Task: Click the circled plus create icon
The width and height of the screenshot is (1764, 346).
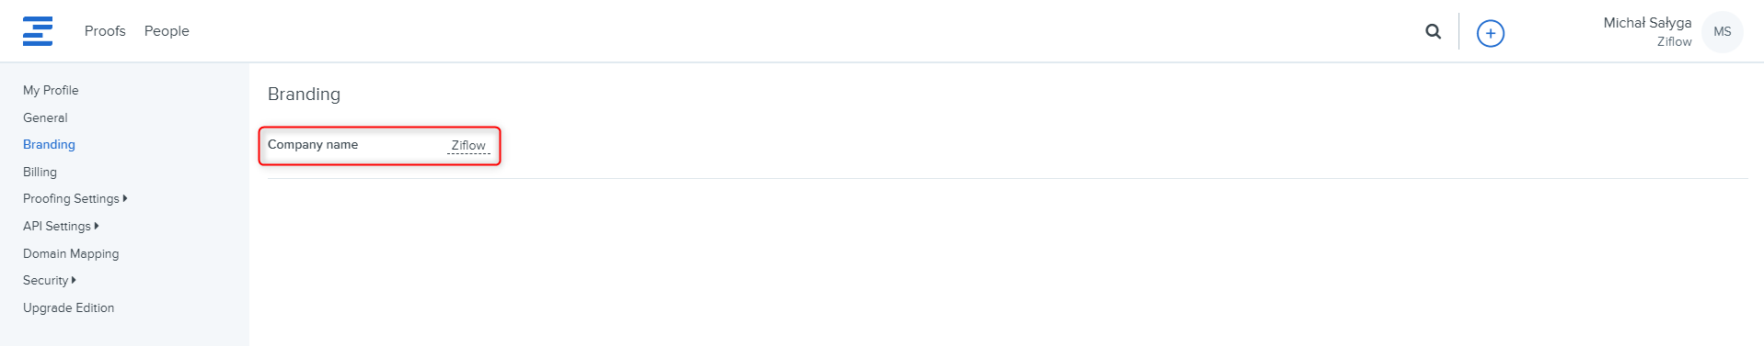Action: coord(1490,33)
